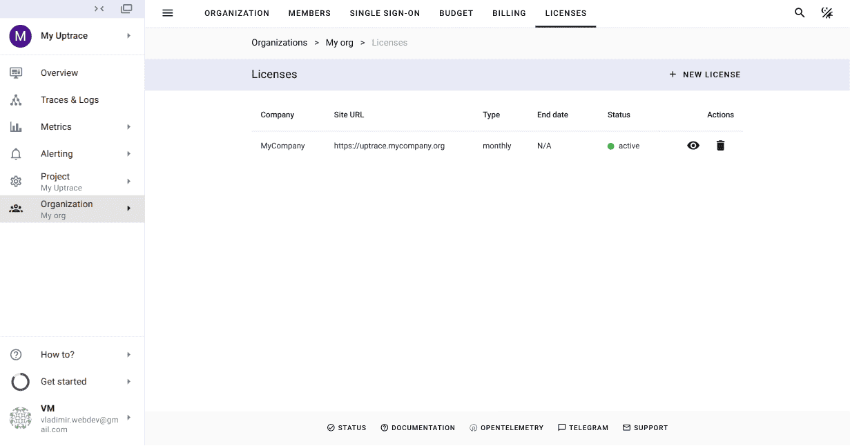This screenshot has width=850, height=446.
Task: Click the Get started progress circle
Action: tap(21, 382)
